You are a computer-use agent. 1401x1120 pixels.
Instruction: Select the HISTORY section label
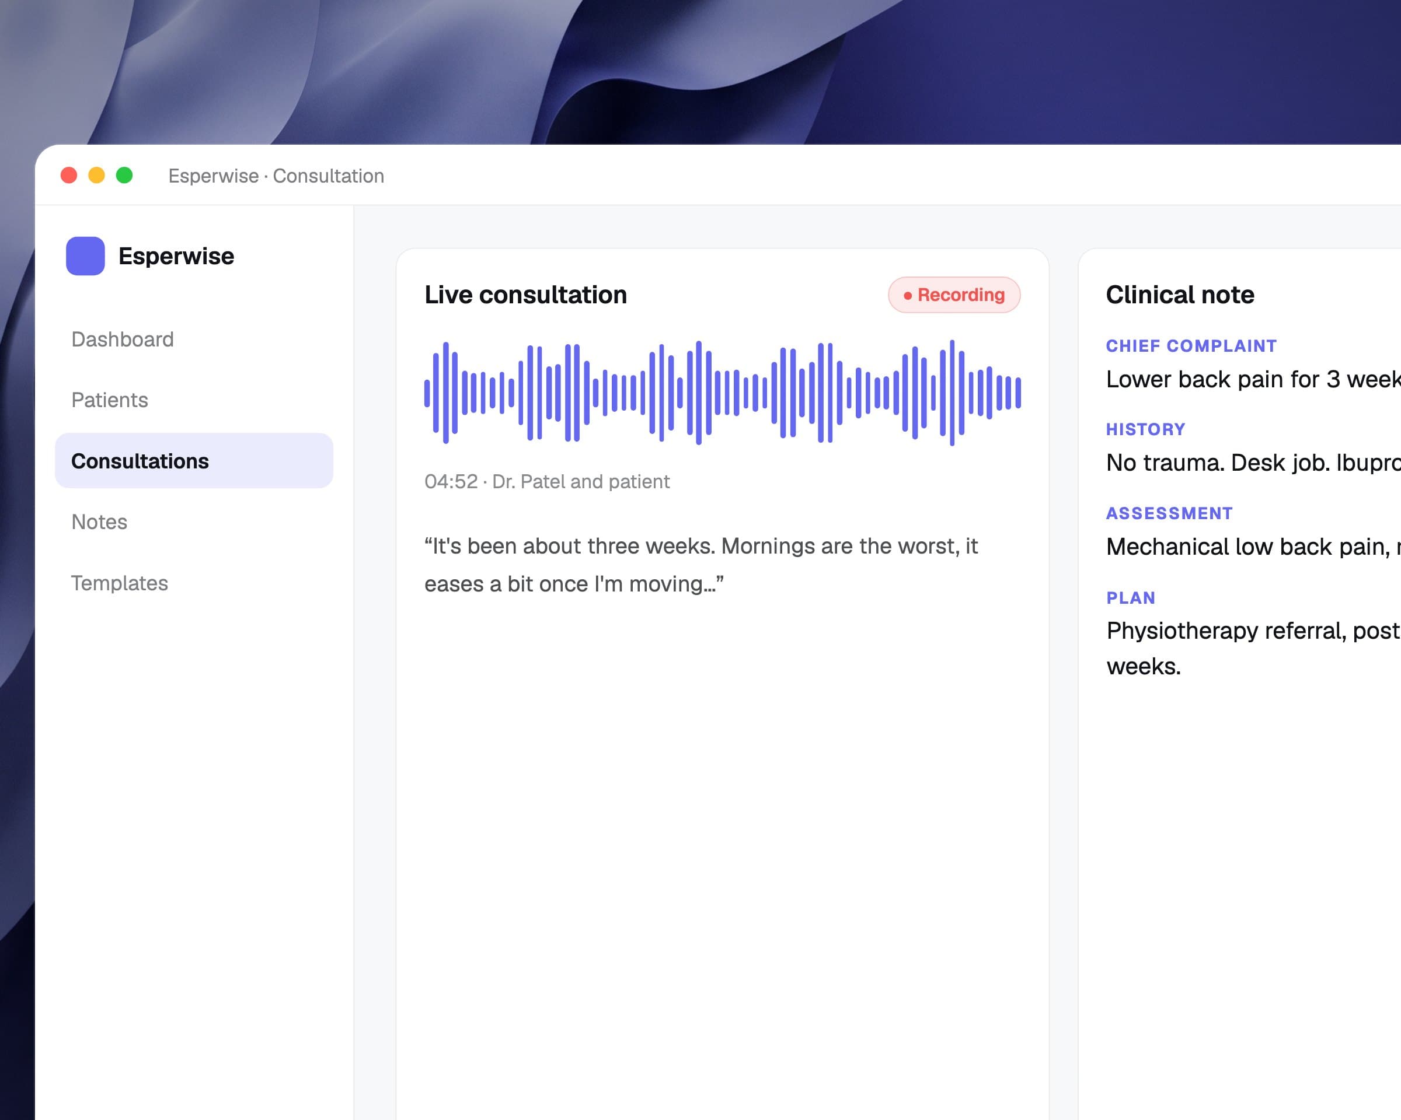click(1146, 429)
